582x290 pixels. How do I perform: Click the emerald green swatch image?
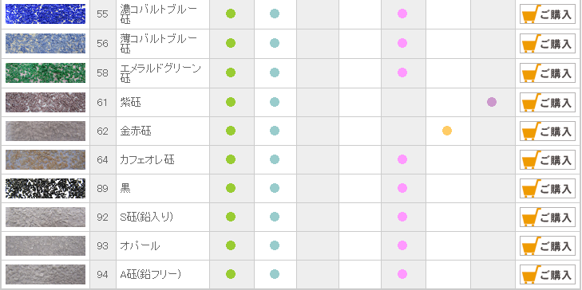coord(46,73)
